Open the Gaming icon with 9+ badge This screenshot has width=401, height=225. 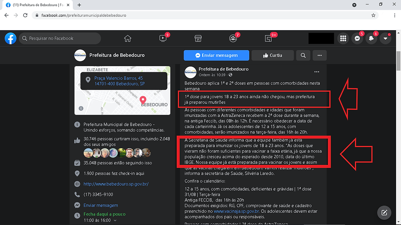(268, 38)
